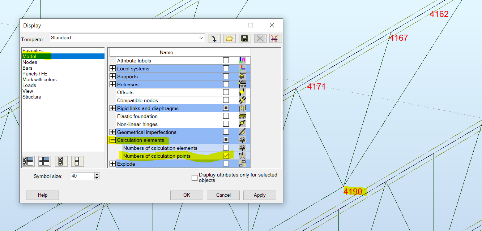Click the curved arrow template icon
Image resolution: width=482 pixels, height=231 pixels.
pyautogui.click(x=214, y=38)
